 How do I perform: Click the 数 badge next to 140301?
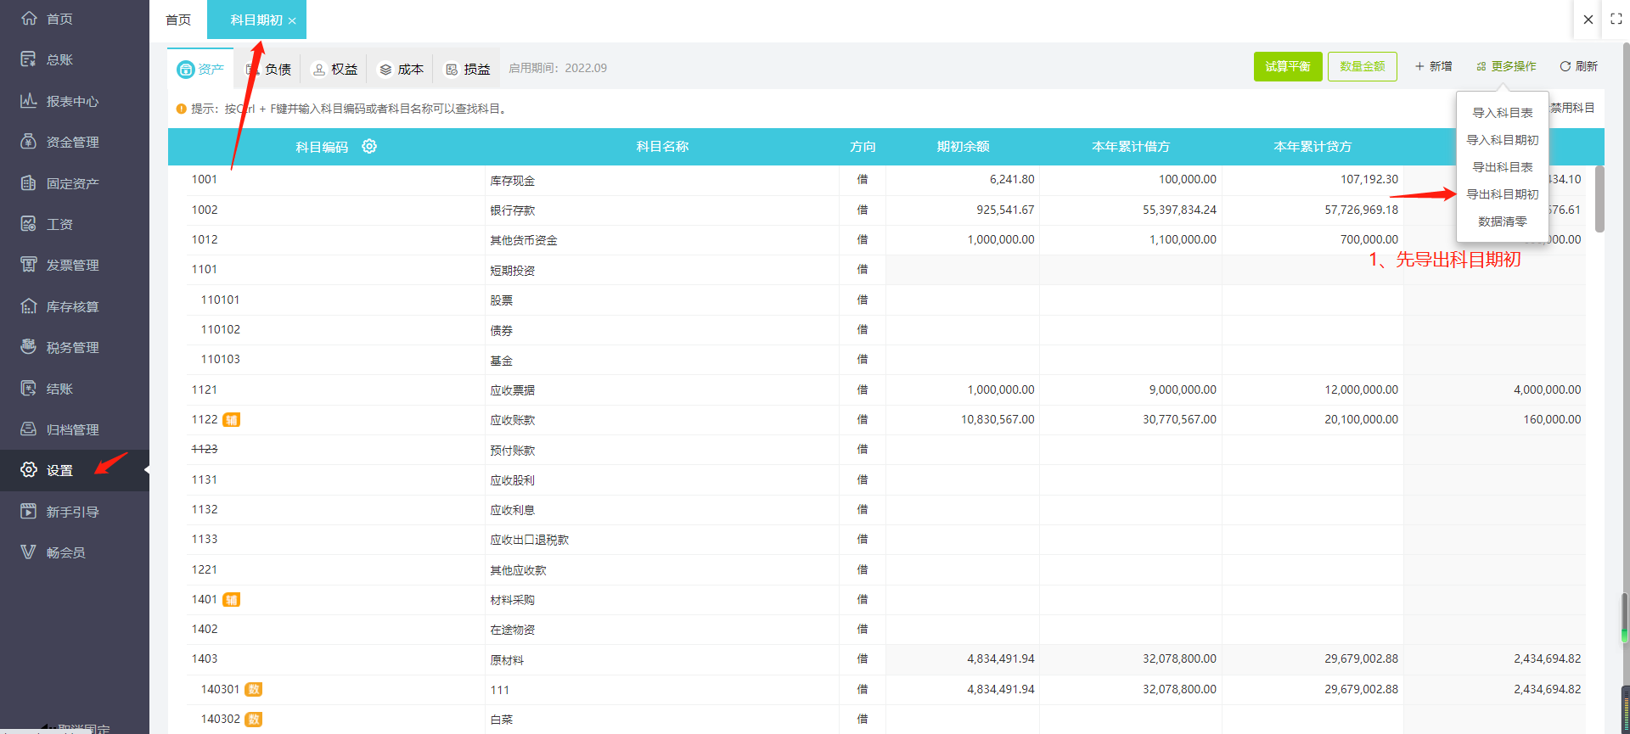[254, 690]
